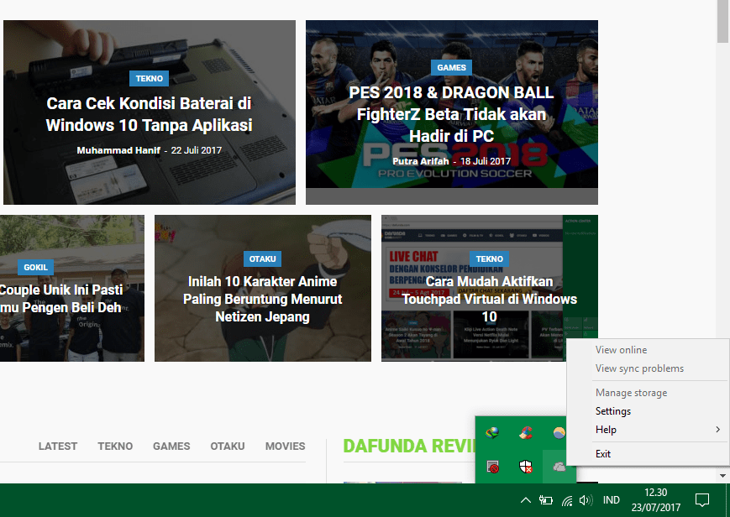Open the Wi-Fi network icon

click(x=567, y=501)
